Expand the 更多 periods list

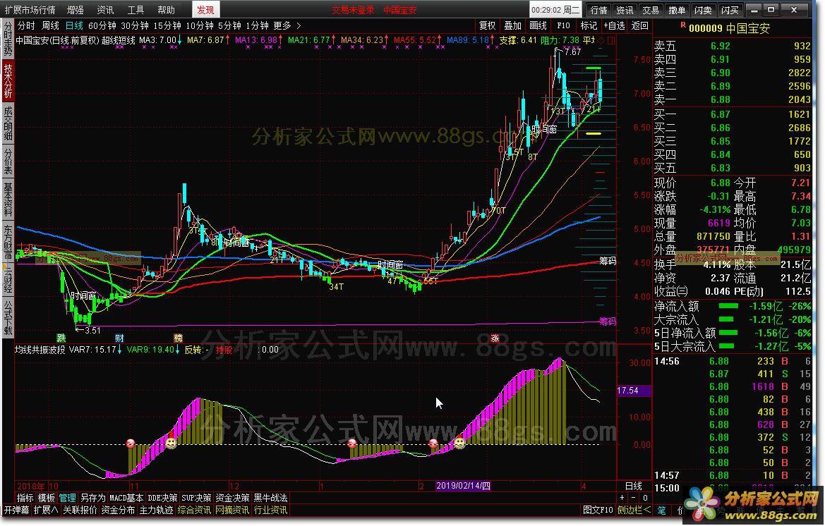pos(287,26)
